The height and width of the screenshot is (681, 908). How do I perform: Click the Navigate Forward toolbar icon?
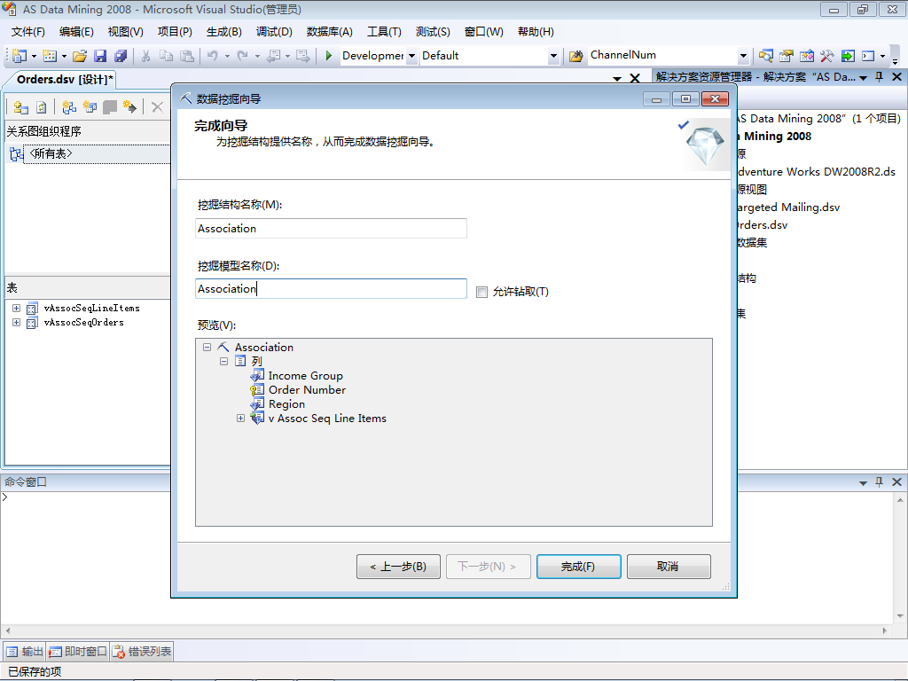[x=302, y=56]
